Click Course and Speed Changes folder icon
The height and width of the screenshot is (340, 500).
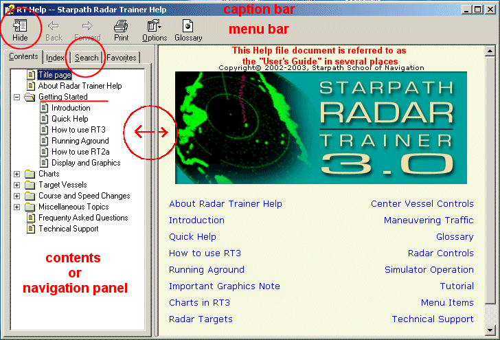click(x=30, y=196)
